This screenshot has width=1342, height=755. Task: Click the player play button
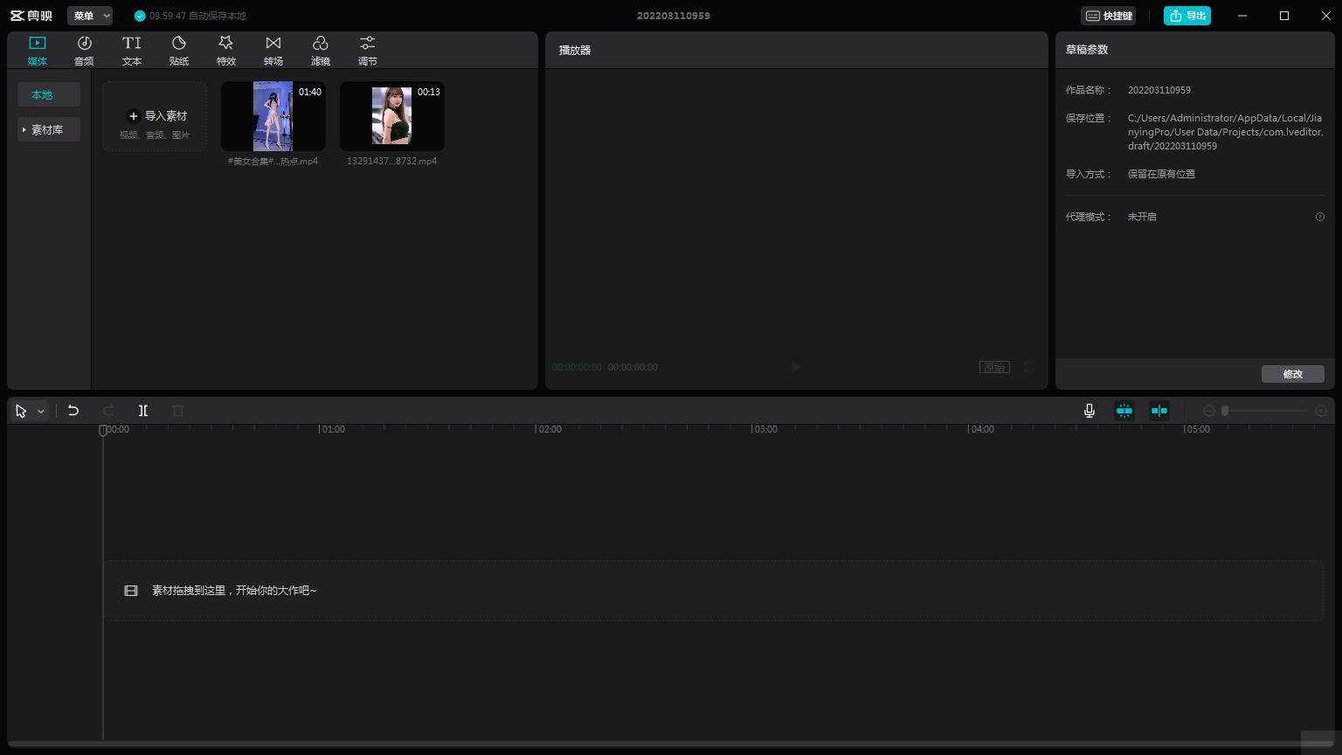click(x=796, y=367)
